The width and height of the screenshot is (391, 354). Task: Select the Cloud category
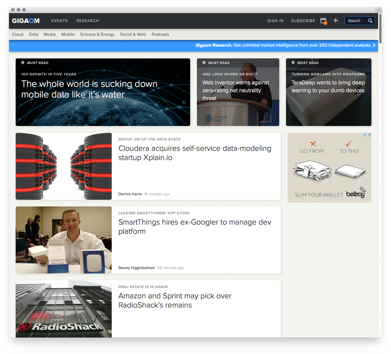click(18, 34)
